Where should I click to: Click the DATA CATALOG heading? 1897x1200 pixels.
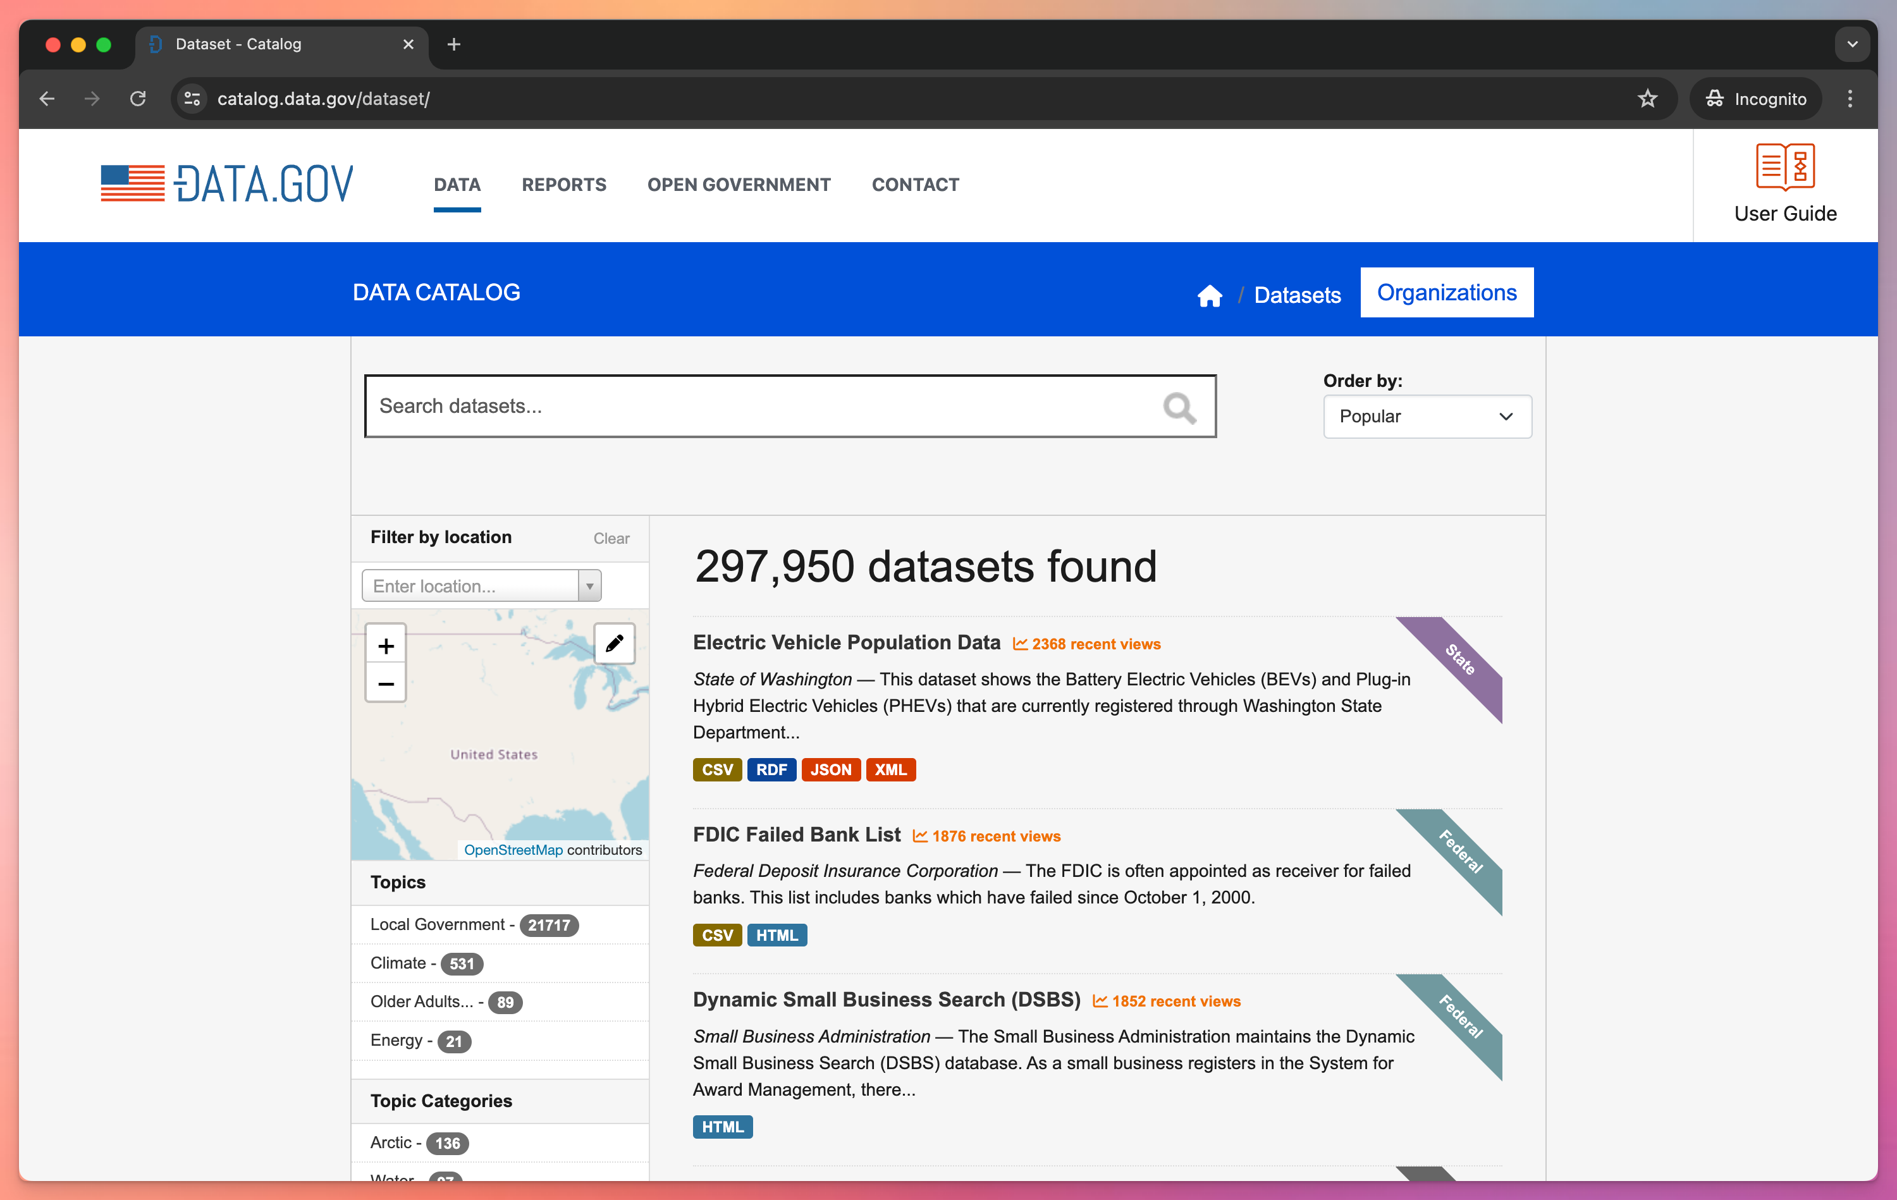click(x=436, y=292)
